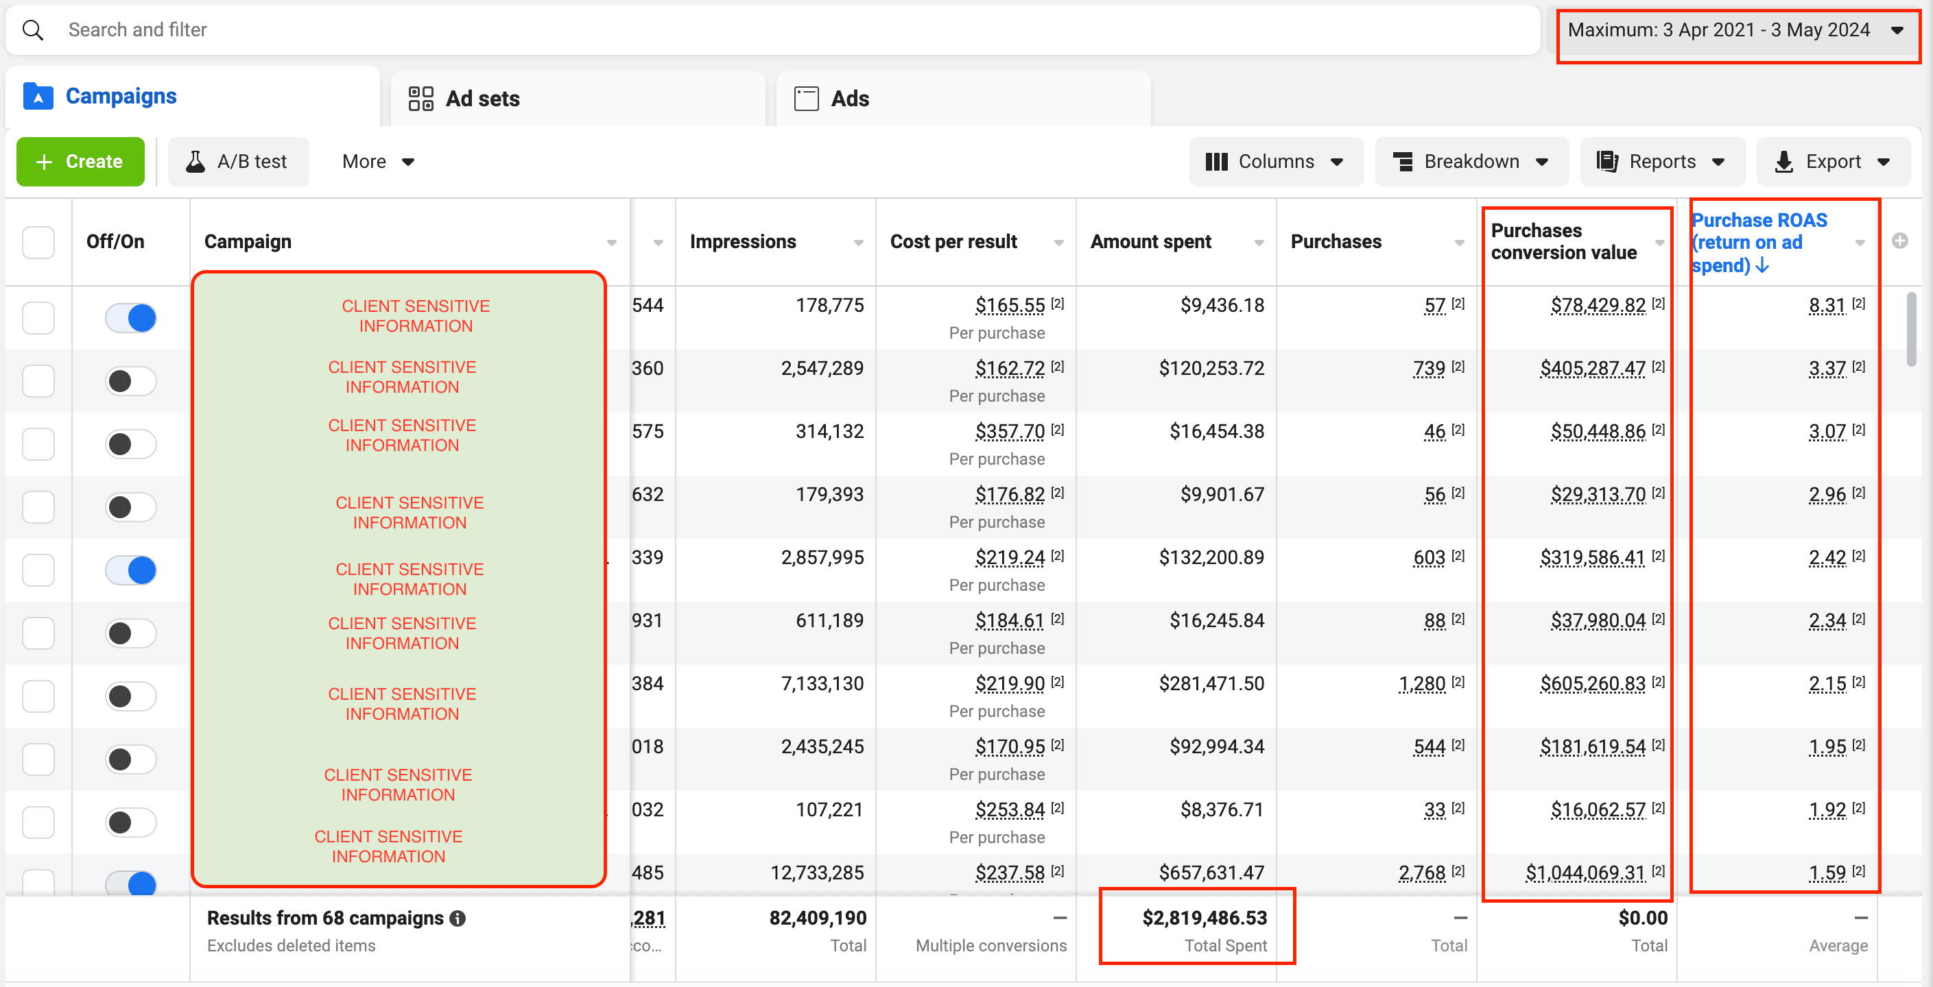1933x987 pixels.
Task: Click the vertical table scrollbar
Action: 1910,330
